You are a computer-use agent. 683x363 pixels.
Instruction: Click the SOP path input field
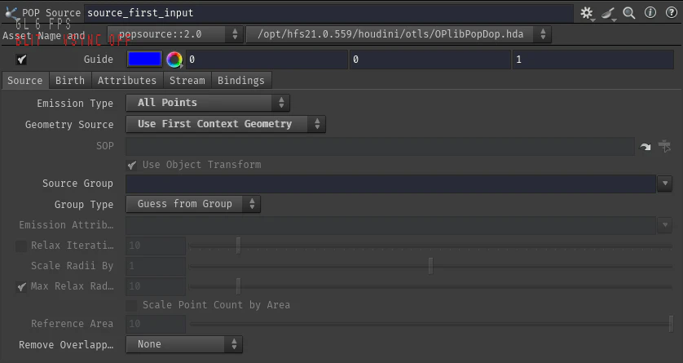click(381, 146)
